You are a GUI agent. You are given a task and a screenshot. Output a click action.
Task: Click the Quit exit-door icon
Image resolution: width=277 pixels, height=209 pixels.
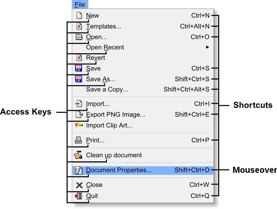[78, 196]
